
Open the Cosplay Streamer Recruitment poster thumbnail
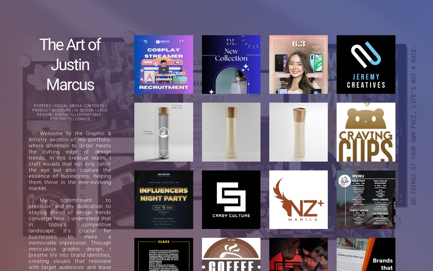point(164,64)
